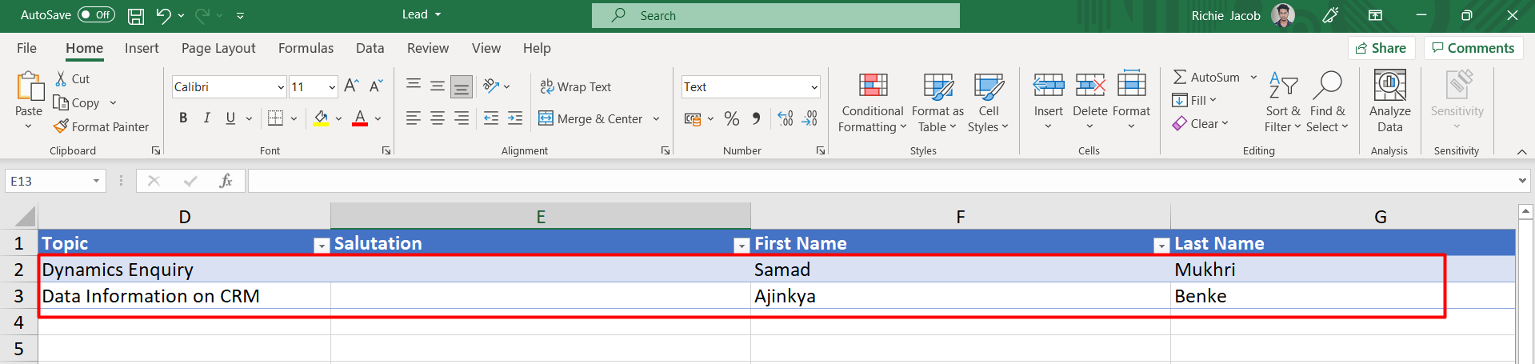Toggle Wrap Text option
The height and width of the screenshot is (364, 1535).
click(576, 86)
